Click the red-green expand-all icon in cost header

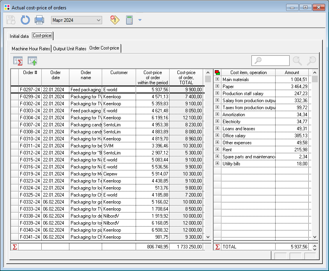click(217, 73)
